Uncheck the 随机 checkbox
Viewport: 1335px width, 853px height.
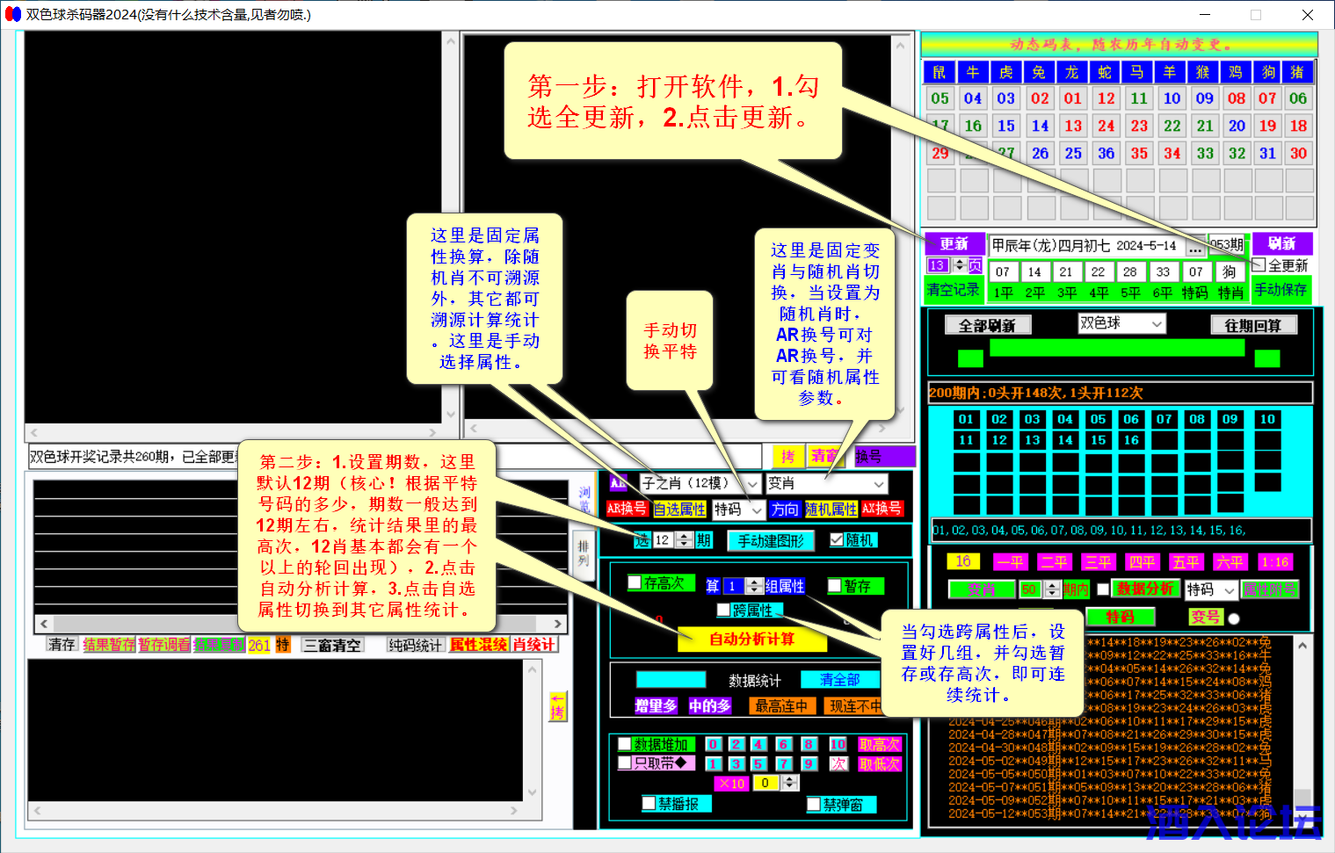[x=838, y=540]
